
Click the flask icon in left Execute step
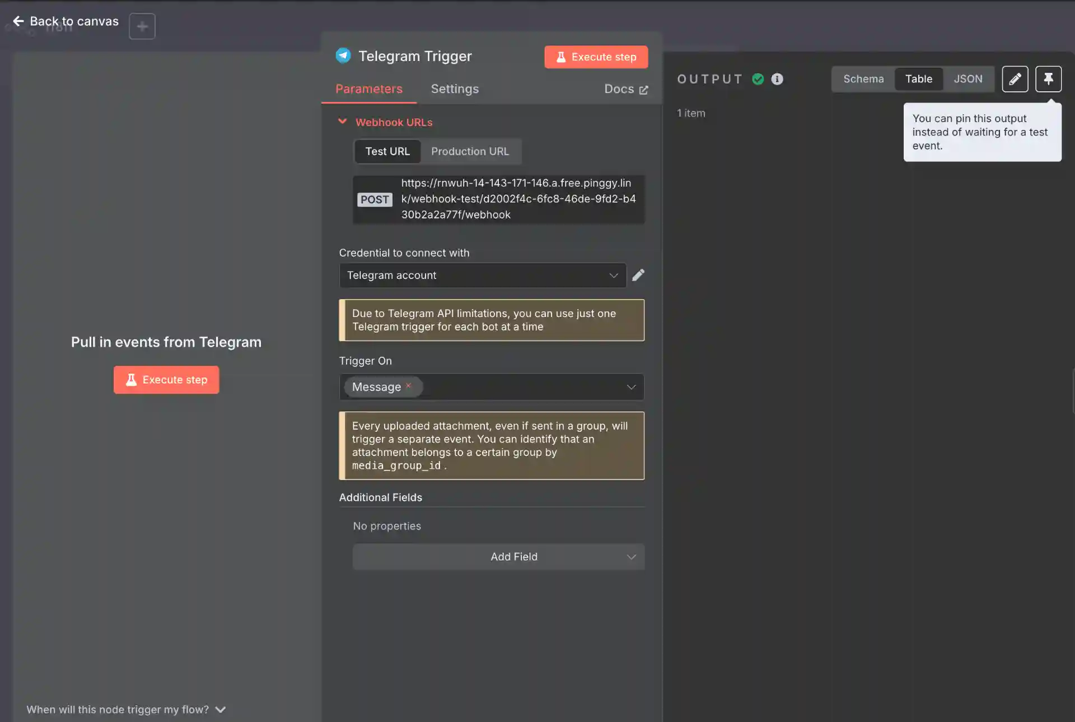coord(131,380)
